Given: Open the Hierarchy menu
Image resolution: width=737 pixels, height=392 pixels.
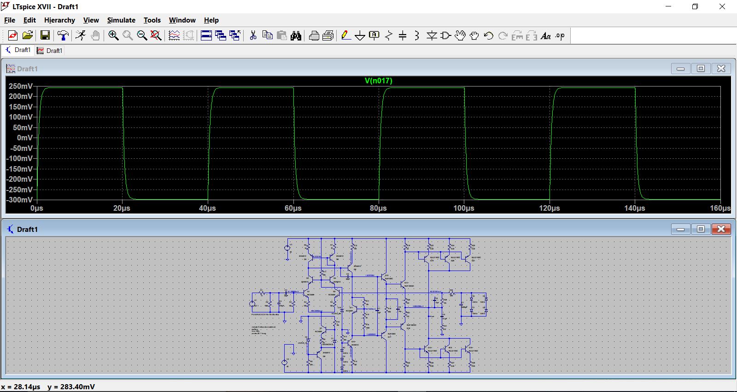Looking at the screenshot, I should pyautogui.click(x=59, y=20).
